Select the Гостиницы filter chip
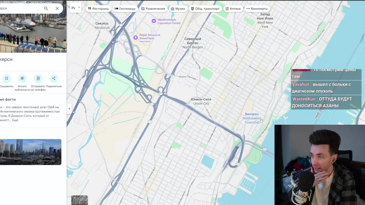 tap(125, 9)
